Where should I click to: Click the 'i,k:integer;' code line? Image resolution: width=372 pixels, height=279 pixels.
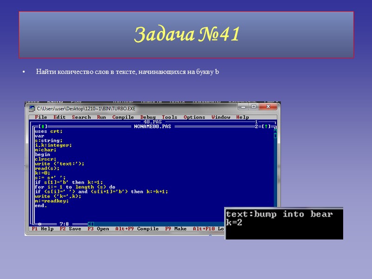point(53,145)
